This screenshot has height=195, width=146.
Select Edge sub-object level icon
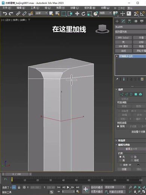(x=127, y=94)
